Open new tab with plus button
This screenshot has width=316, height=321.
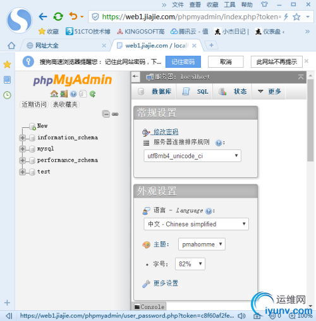tap(212, 45)
